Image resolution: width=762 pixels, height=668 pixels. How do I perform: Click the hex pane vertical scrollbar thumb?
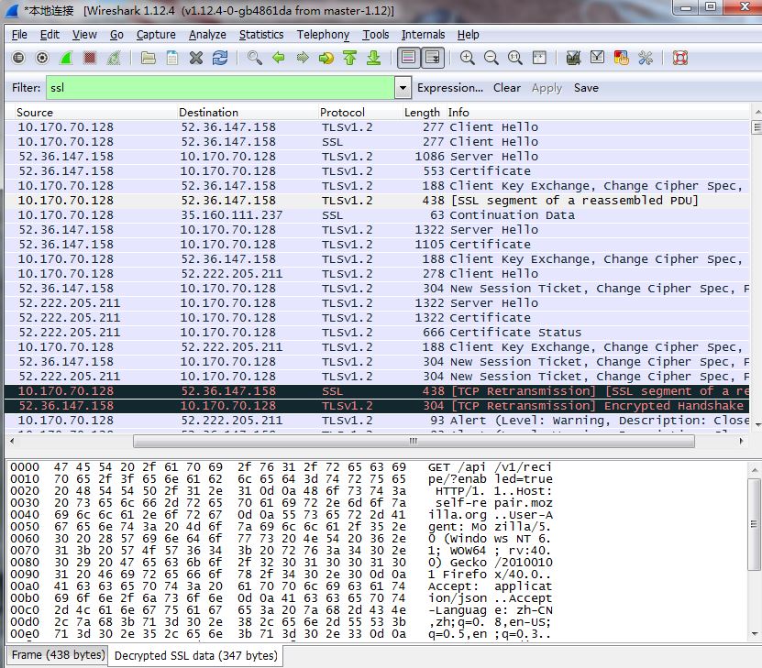(x=754, y=524)
